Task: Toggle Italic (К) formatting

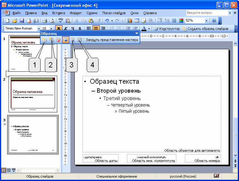Action: (x=66, y=28)
